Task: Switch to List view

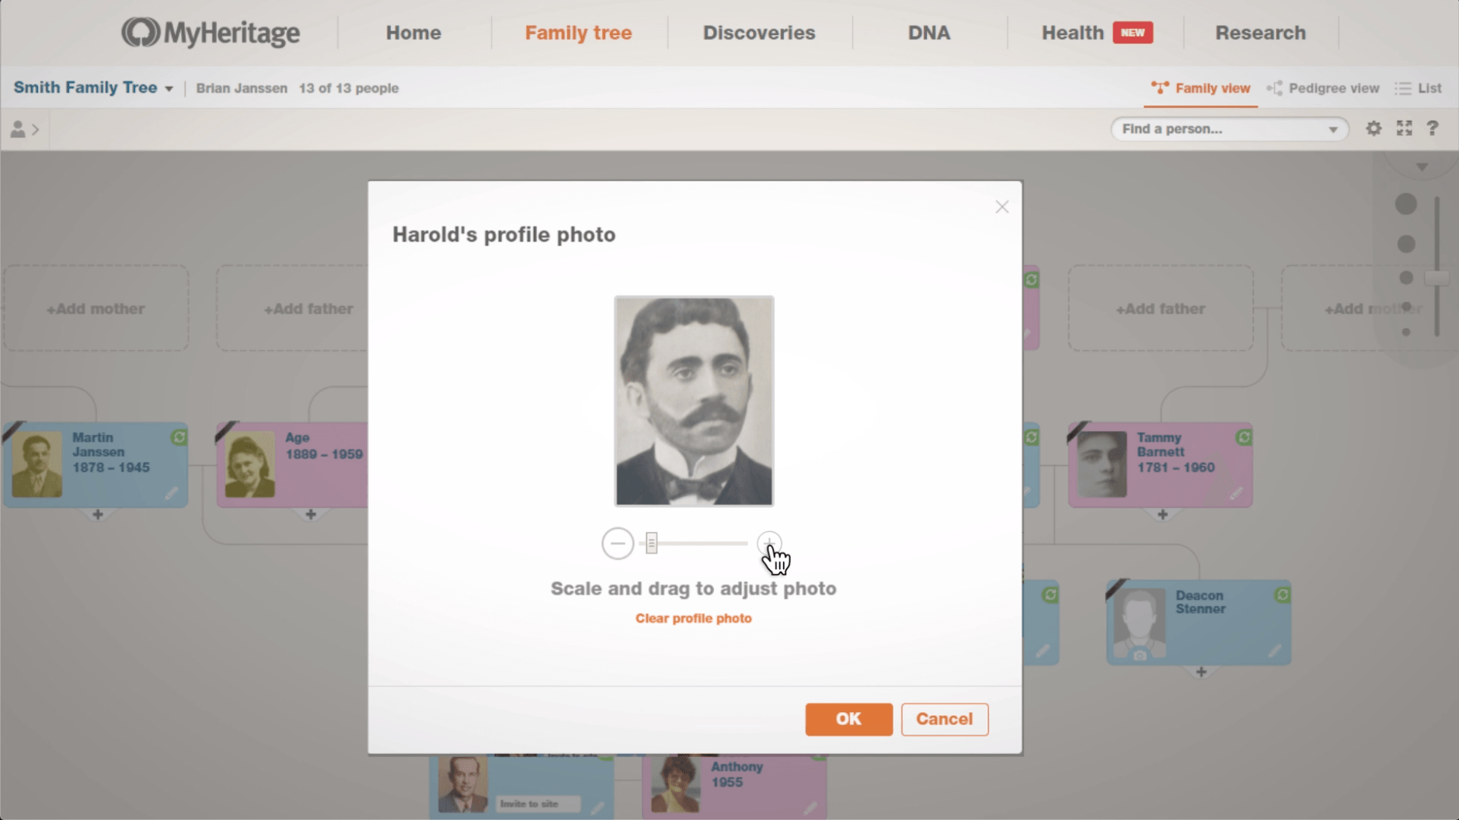Action: click(x=1419, y=89)
